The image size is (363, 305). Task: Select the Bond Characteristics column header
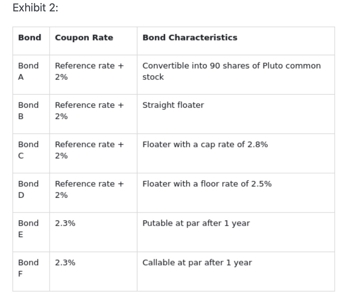click(x=190, y=38)
